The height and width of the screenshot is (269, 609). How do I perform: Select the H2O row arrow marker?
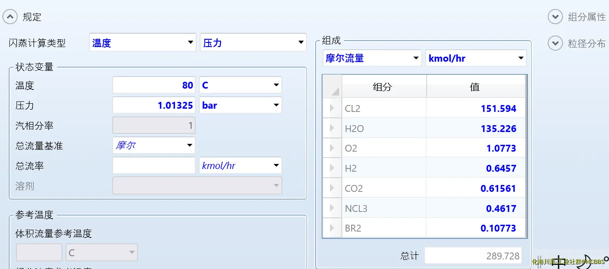pyautogui.click(x=332, y=128)
